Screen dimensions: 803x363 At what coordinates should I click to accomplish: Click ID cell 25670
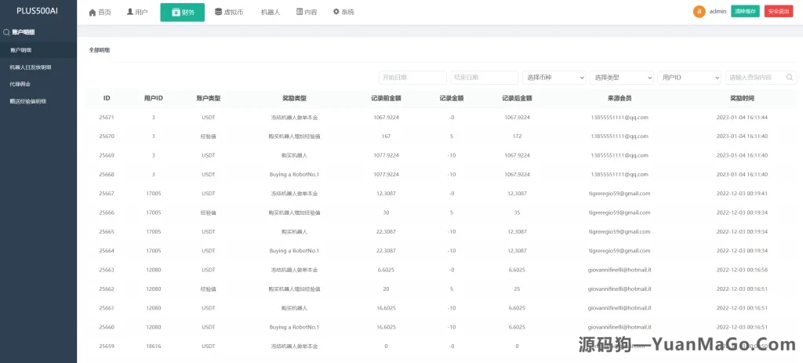[107, 136]
